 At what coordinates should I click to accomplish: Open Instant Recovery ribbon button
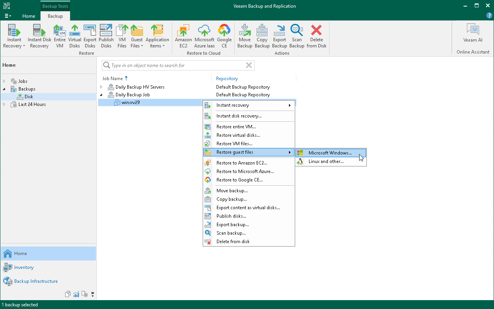tap(14, 36)
